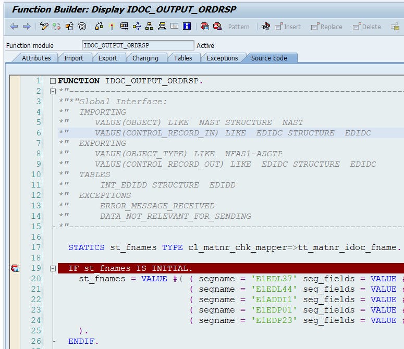The width and height of the screenshot is (404, 349).
Task: Collapse the comment block at line 2
Action: [x=53, y=91]
